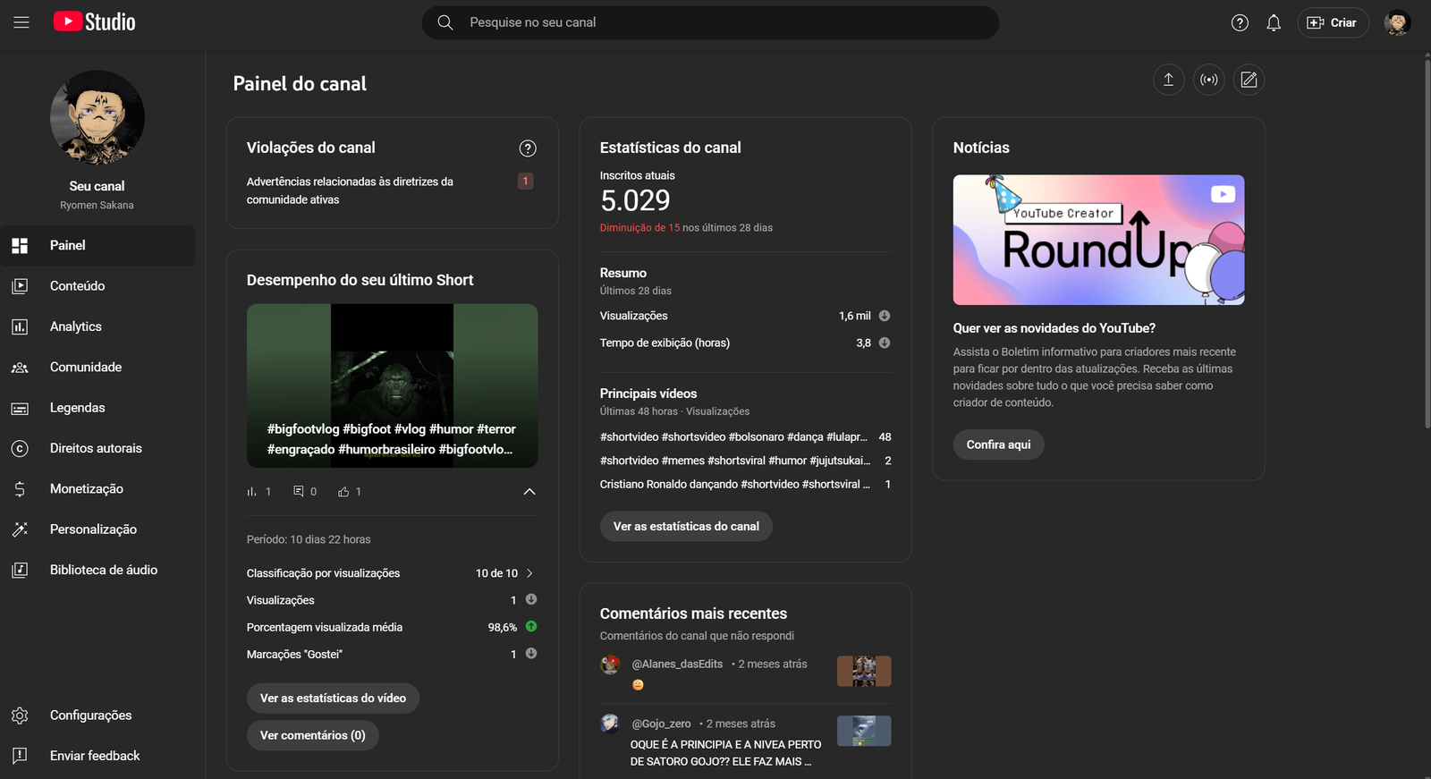Open the Criar dropdown button

(1333, 23)
